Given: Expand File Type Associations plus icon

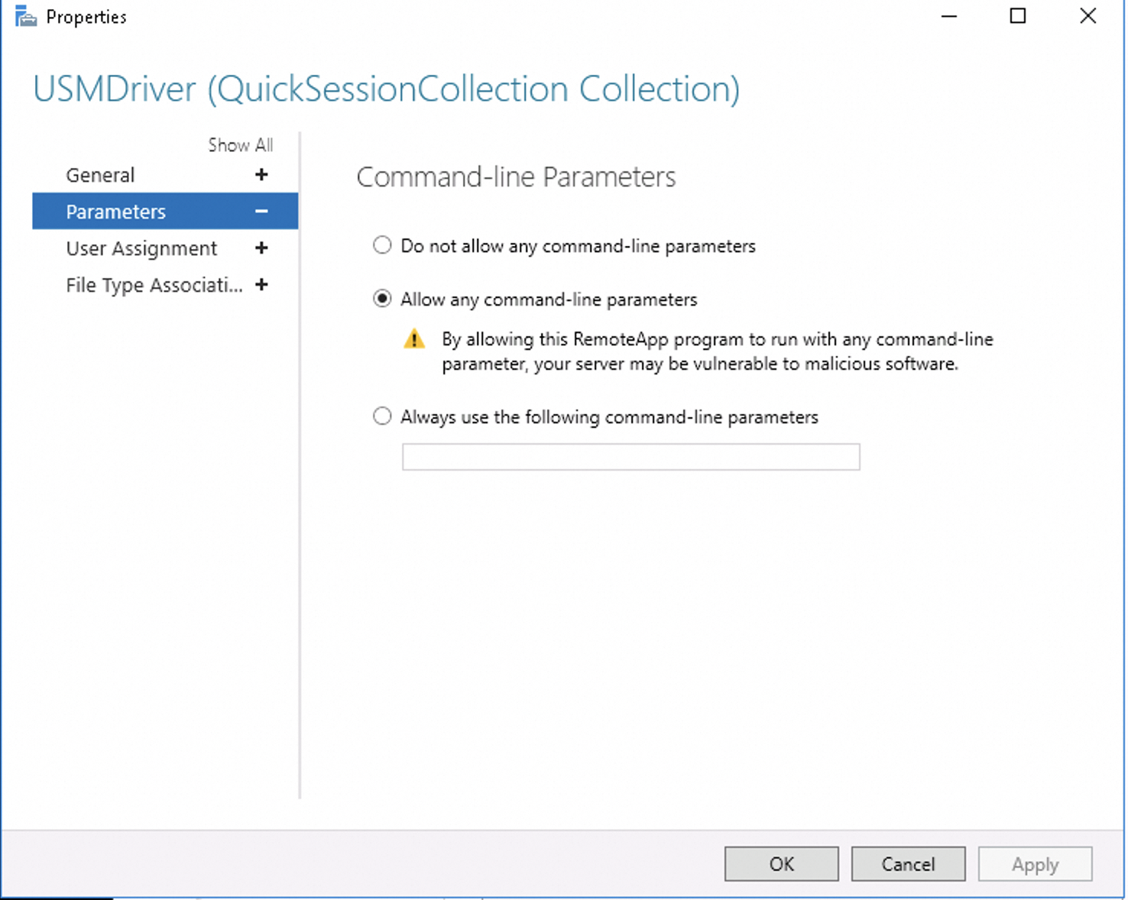Looking at the screenshot, I should pyautogui.click(x=261, y=285).
